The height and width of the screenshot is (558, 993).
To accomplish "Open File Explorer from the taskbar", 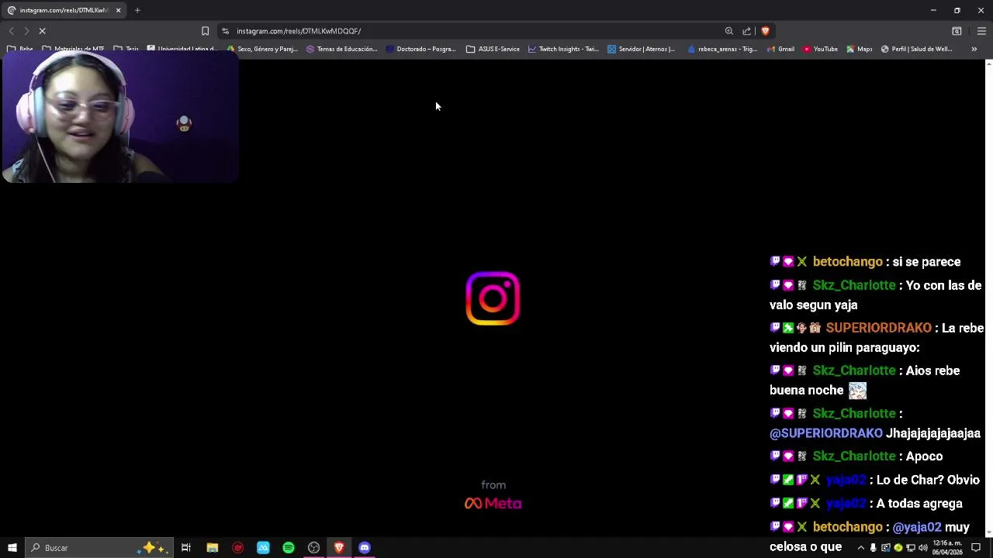I will coord(212,548).
